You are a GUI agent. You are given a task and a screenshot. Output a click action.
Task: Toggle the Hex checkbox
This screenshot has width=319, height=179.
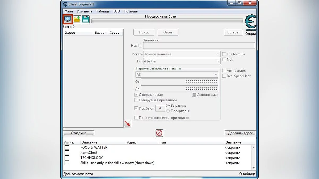140,46
